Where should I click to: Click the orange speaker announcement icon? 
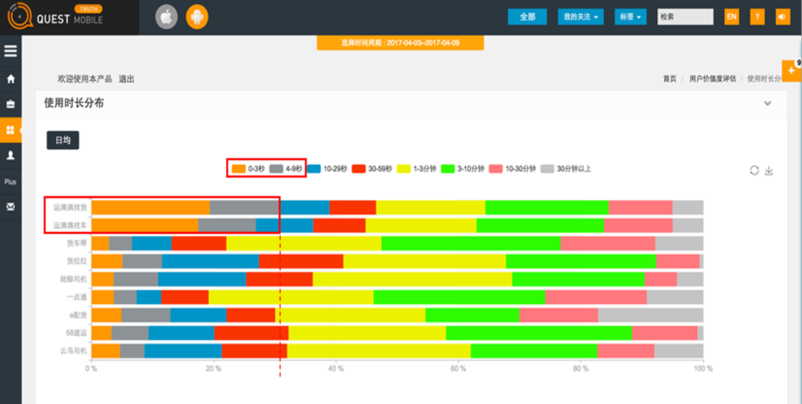(x=782, y=17)
